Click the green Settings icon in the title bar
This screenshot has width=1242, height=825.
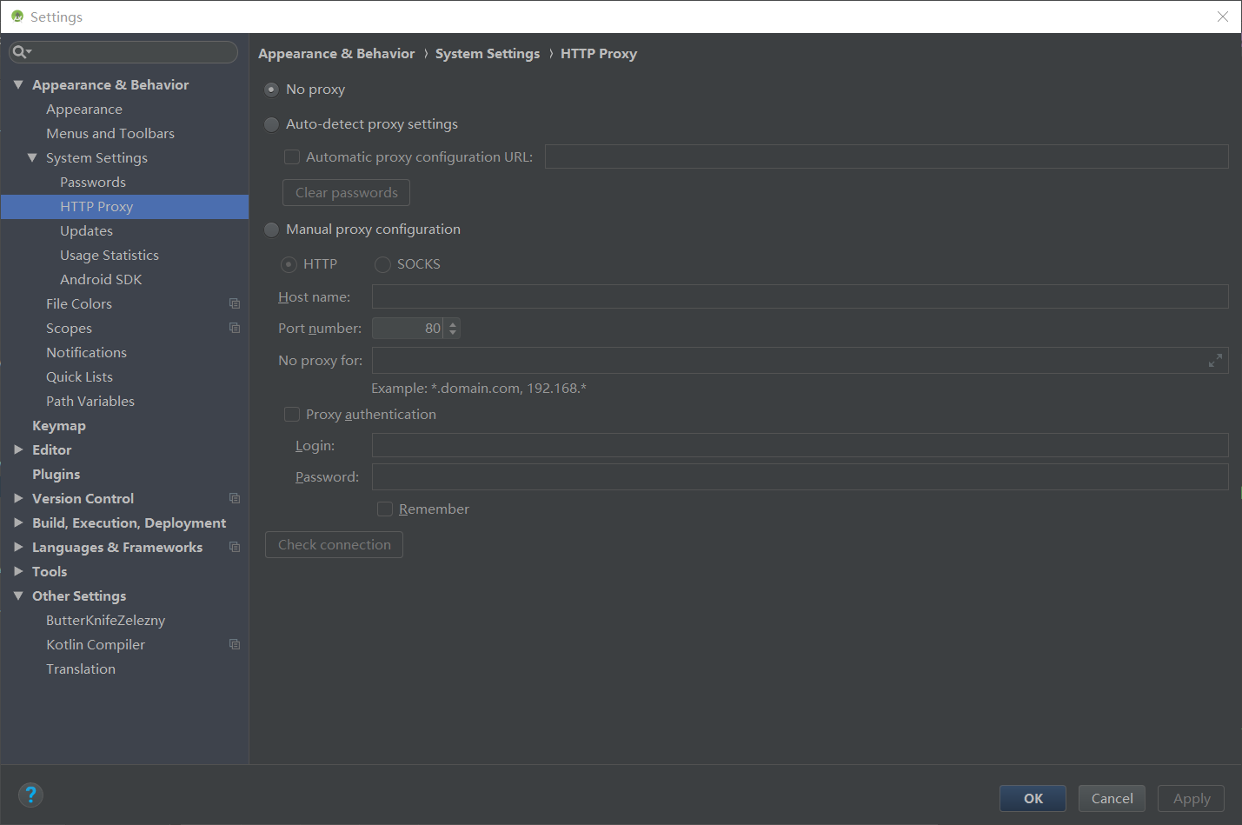point(18,16)
